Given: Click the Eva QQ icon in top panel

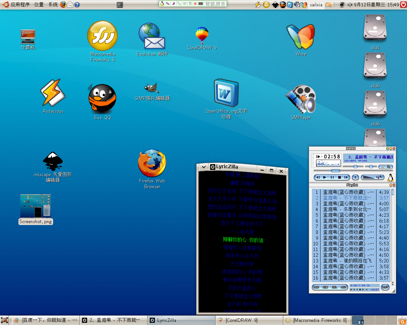Looking at the screenshot, I should pyautogui.click(x=283, y=4).
